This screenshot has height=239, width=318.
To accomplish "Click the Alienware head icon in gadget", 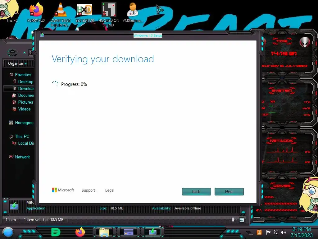I will (305, 42).
